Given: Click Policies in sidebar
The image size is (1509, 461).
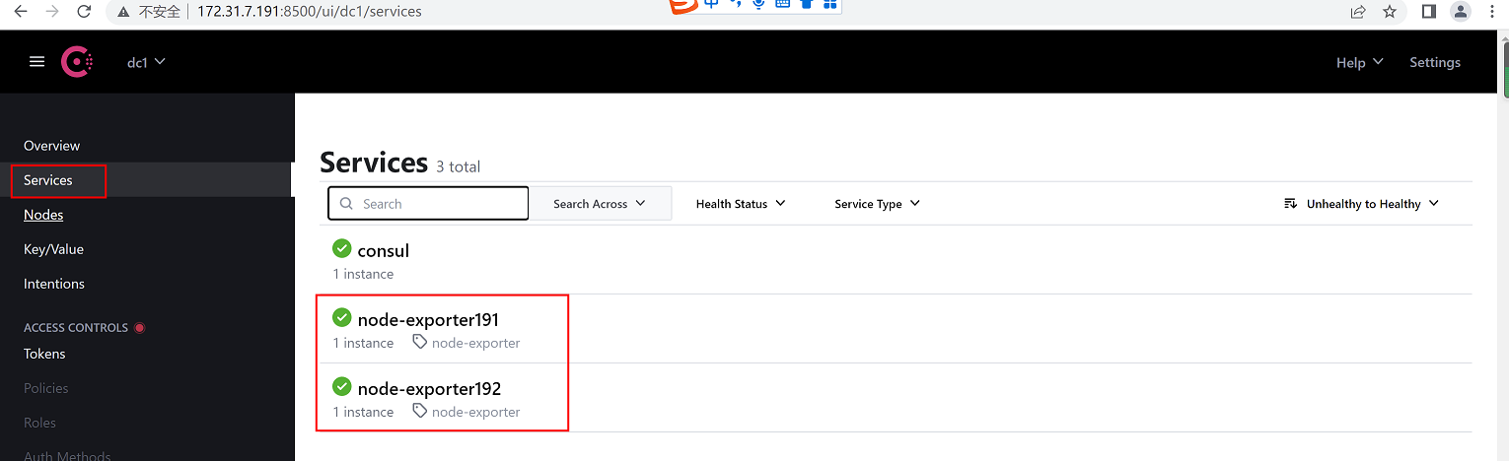Looking at the screenshot, I should [x=46, y=388].
